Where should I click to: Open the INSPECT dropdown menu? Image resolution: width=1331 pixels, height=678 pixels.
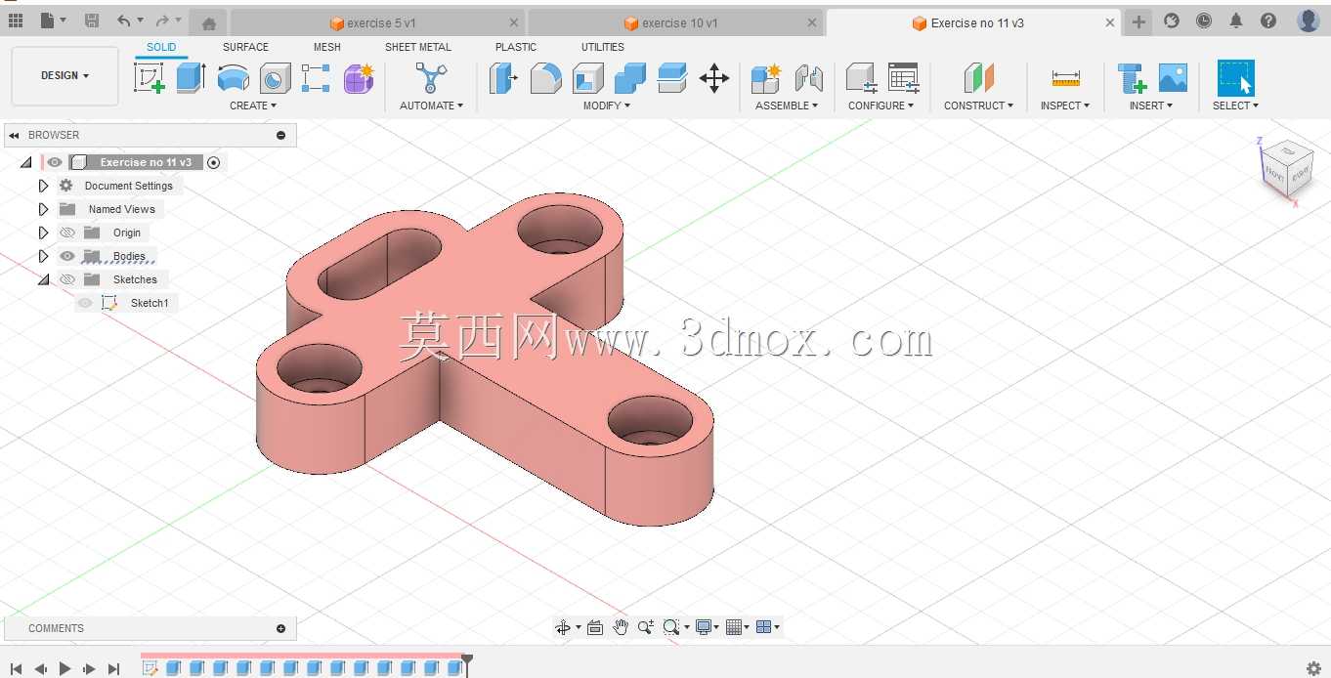point(1065,106)
